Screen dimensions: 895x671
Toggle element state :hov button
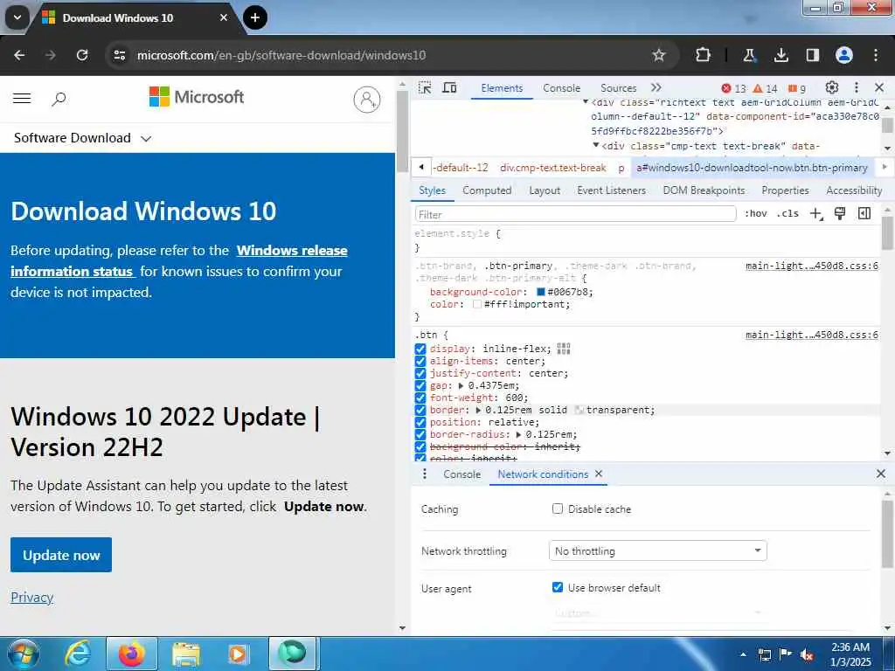click(756, 213)
